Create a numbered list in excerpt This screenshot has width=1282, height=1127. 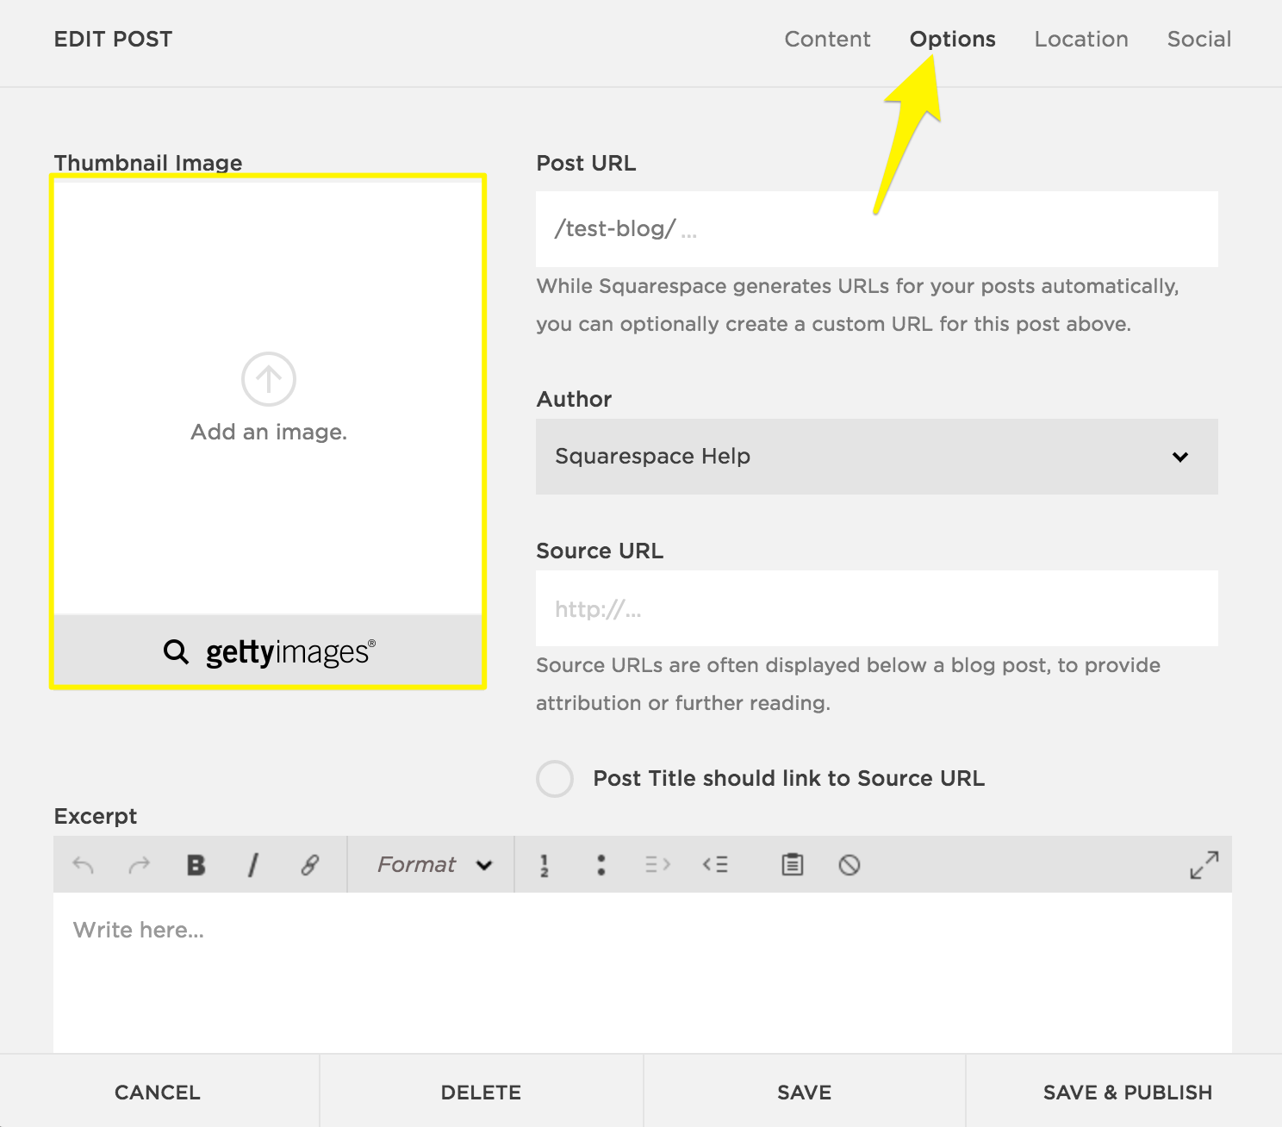tap(545, 864)
